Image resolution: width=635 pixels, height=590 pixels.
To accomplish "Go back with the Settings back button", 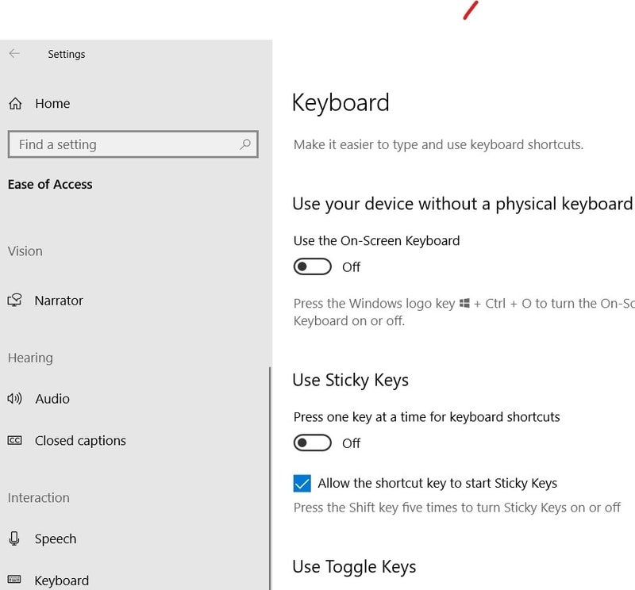I will [x=14, y=53].
